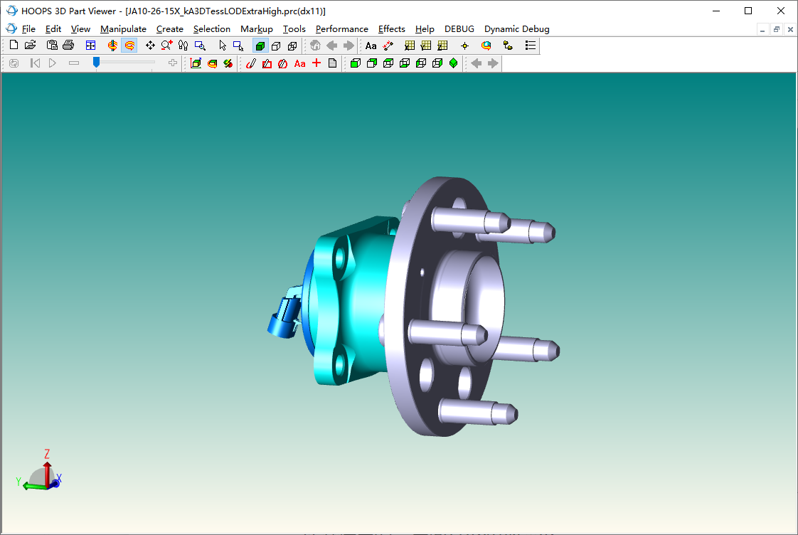The image size is (798, 535).
Task: Toggle wireframe cube render mode
Action: [292, 46]
